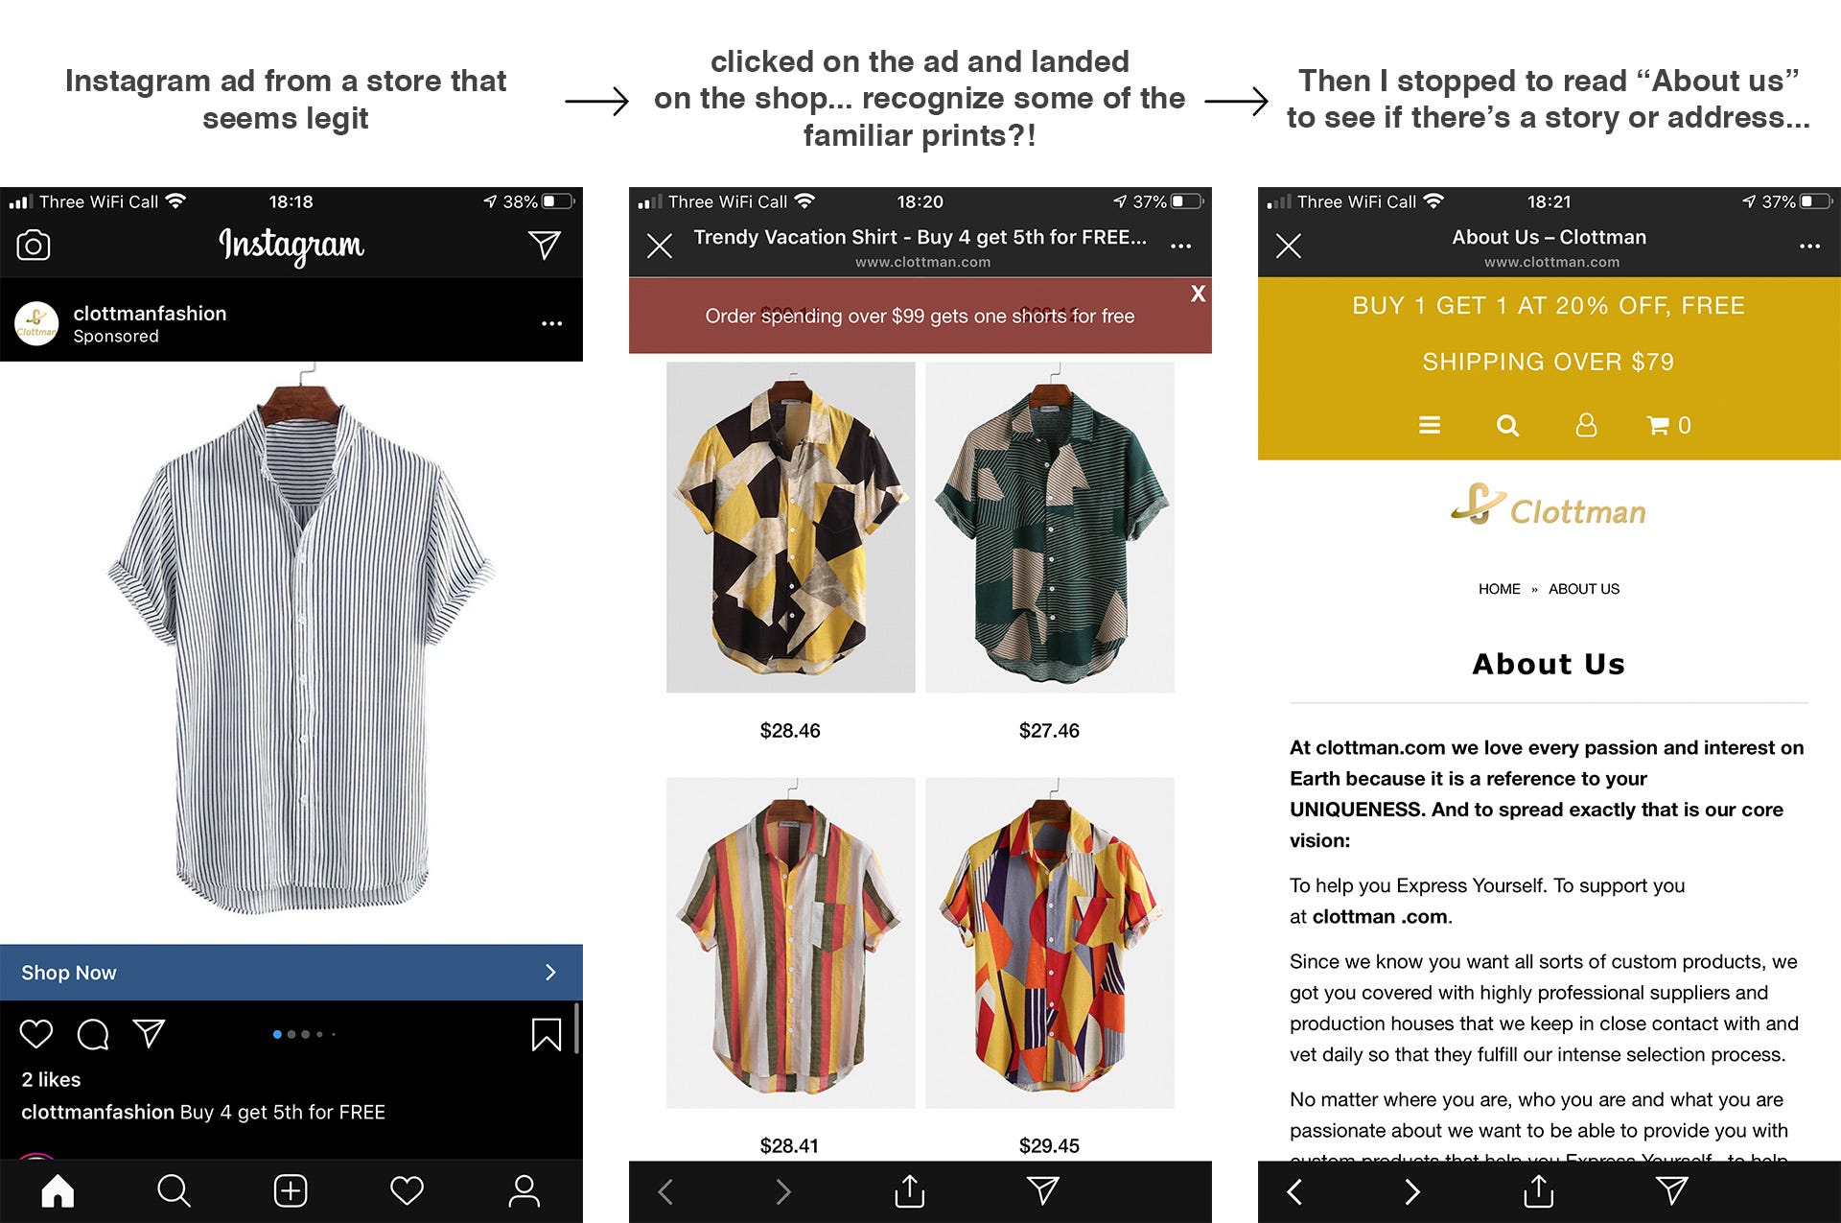Open the Clottman shopping cart icon
Image resolution: width=1841 pixels, height=1223 pixels.
[x=1668, y=425]
